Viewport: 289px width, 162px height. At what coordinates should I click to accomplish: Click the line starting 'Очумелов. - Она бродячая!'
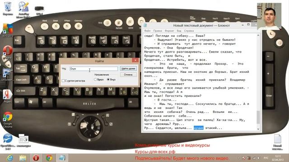pyautogui.click(x=169, y=48)
